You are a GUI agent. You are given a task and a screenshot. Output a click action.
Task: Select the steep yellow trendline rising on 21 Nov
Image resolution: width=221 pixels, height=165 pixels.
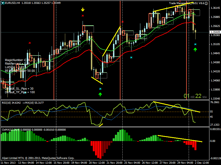(x=112, y=41)
